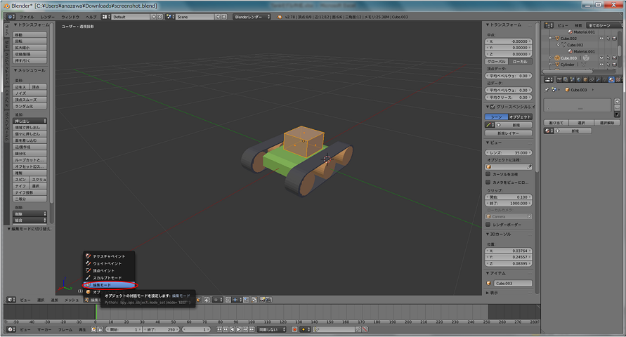Click the pin icon in properties panel
626x337 pixels.
[x=546, y=90]
